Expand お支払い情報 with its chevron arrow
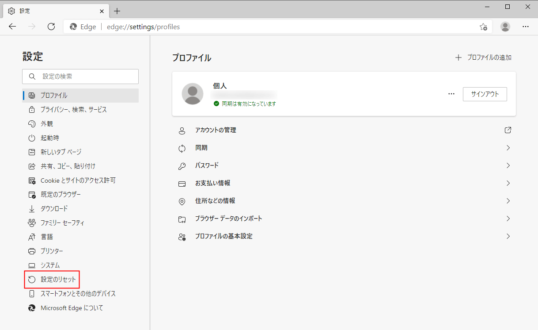This screenshot has width=538, height=330. point(508,183)
